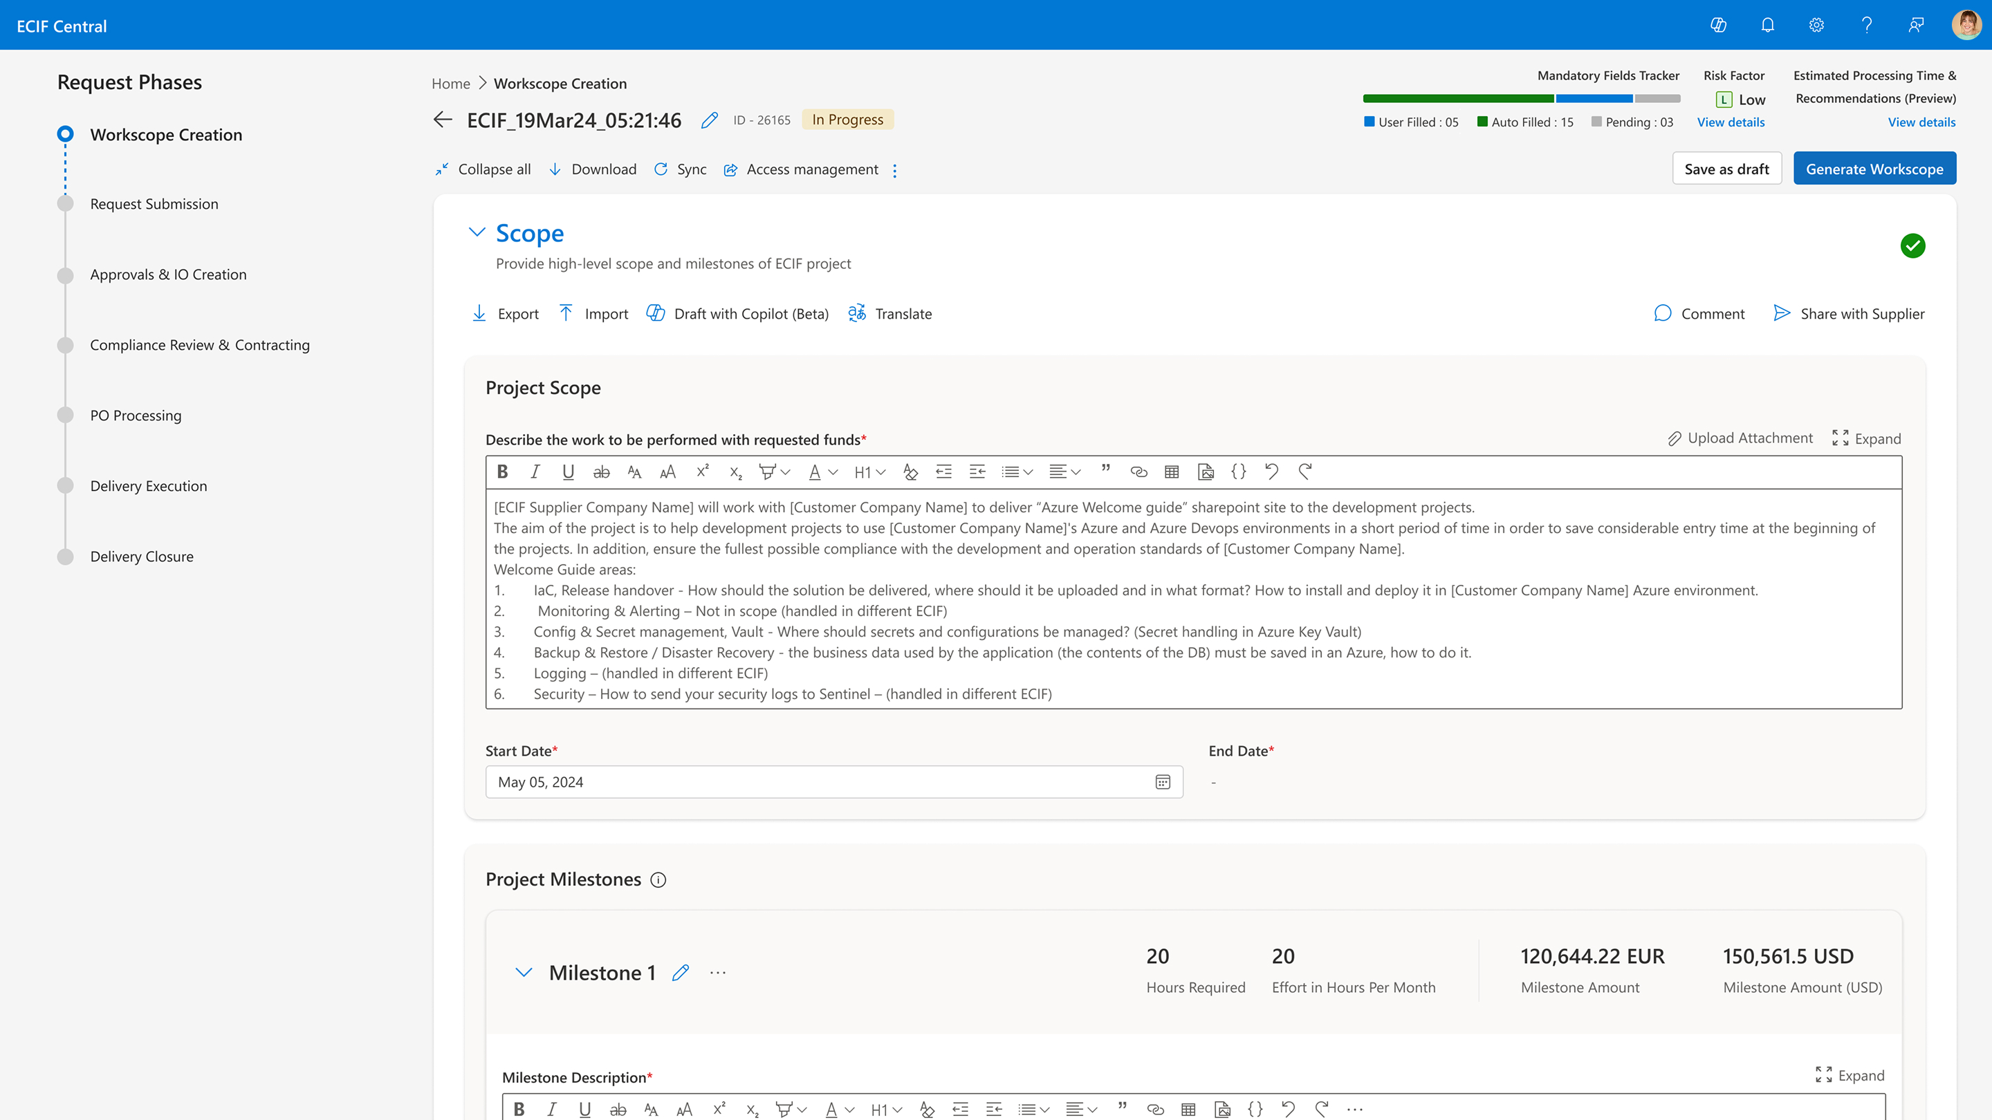1992x1120 pixels.
Task: Click the Copilot icon in top header
Action: click(x=1718, y=25)
